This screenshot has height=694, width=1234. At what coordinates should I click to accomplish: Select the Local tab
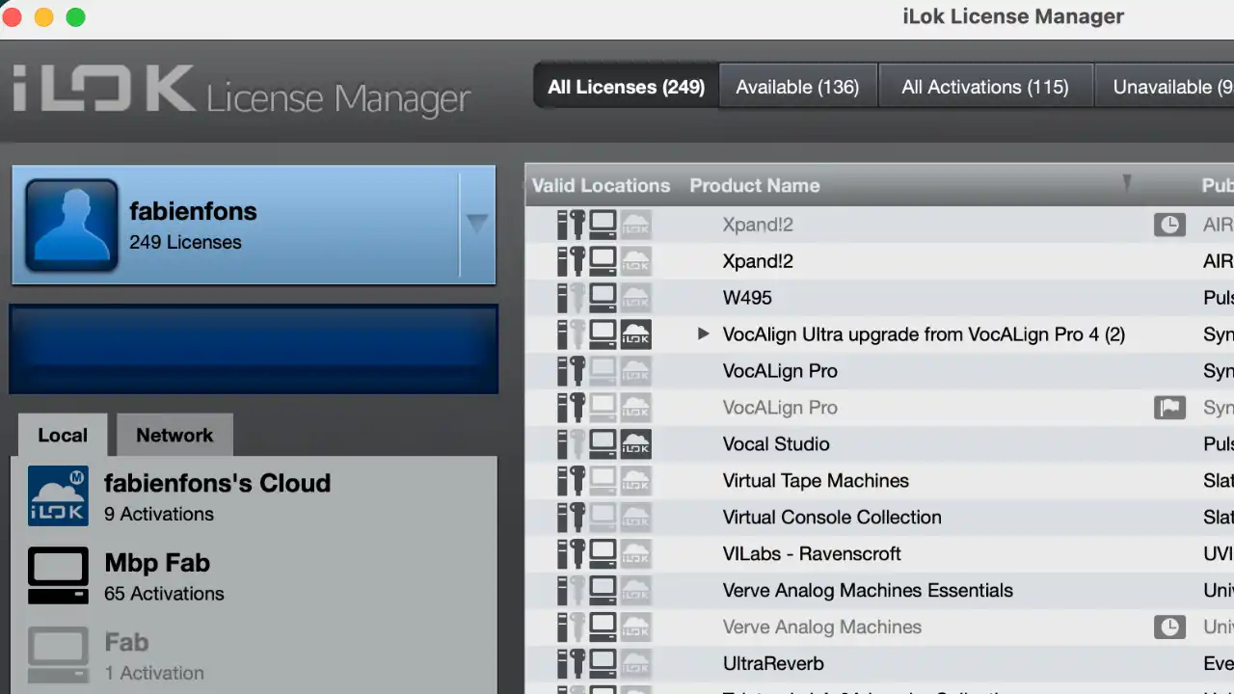63,435
